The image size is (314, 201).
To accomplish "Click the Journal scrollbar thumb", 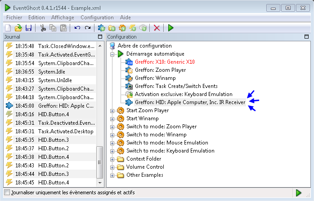I will point(100,162).
